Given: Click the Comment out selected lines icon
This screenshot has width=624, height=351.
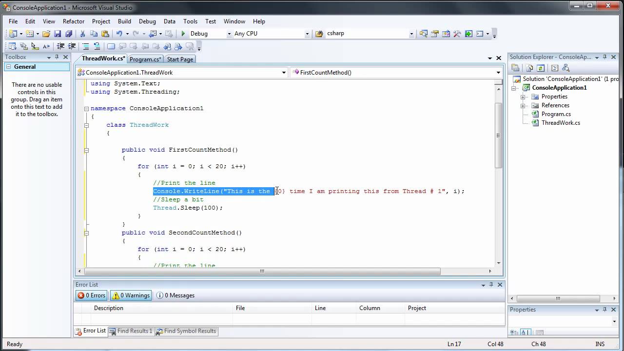Looking at the screenshot, I should point(86,46).
